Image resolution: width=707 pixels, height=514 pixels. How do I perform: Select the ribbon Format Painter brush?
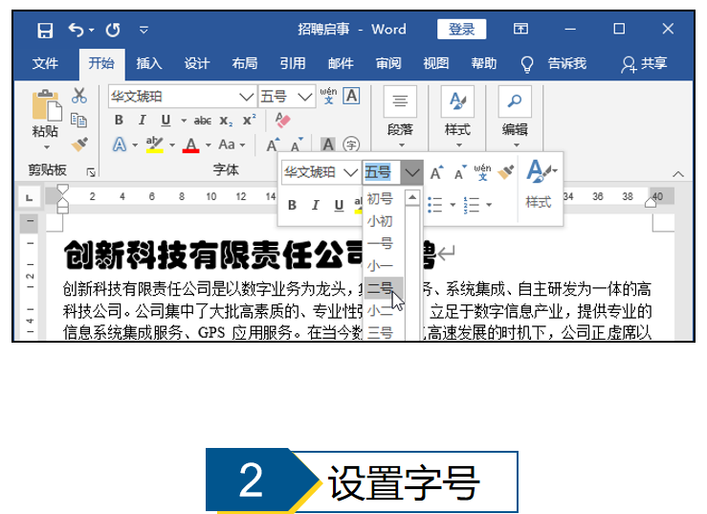click(x=79, y=144)
